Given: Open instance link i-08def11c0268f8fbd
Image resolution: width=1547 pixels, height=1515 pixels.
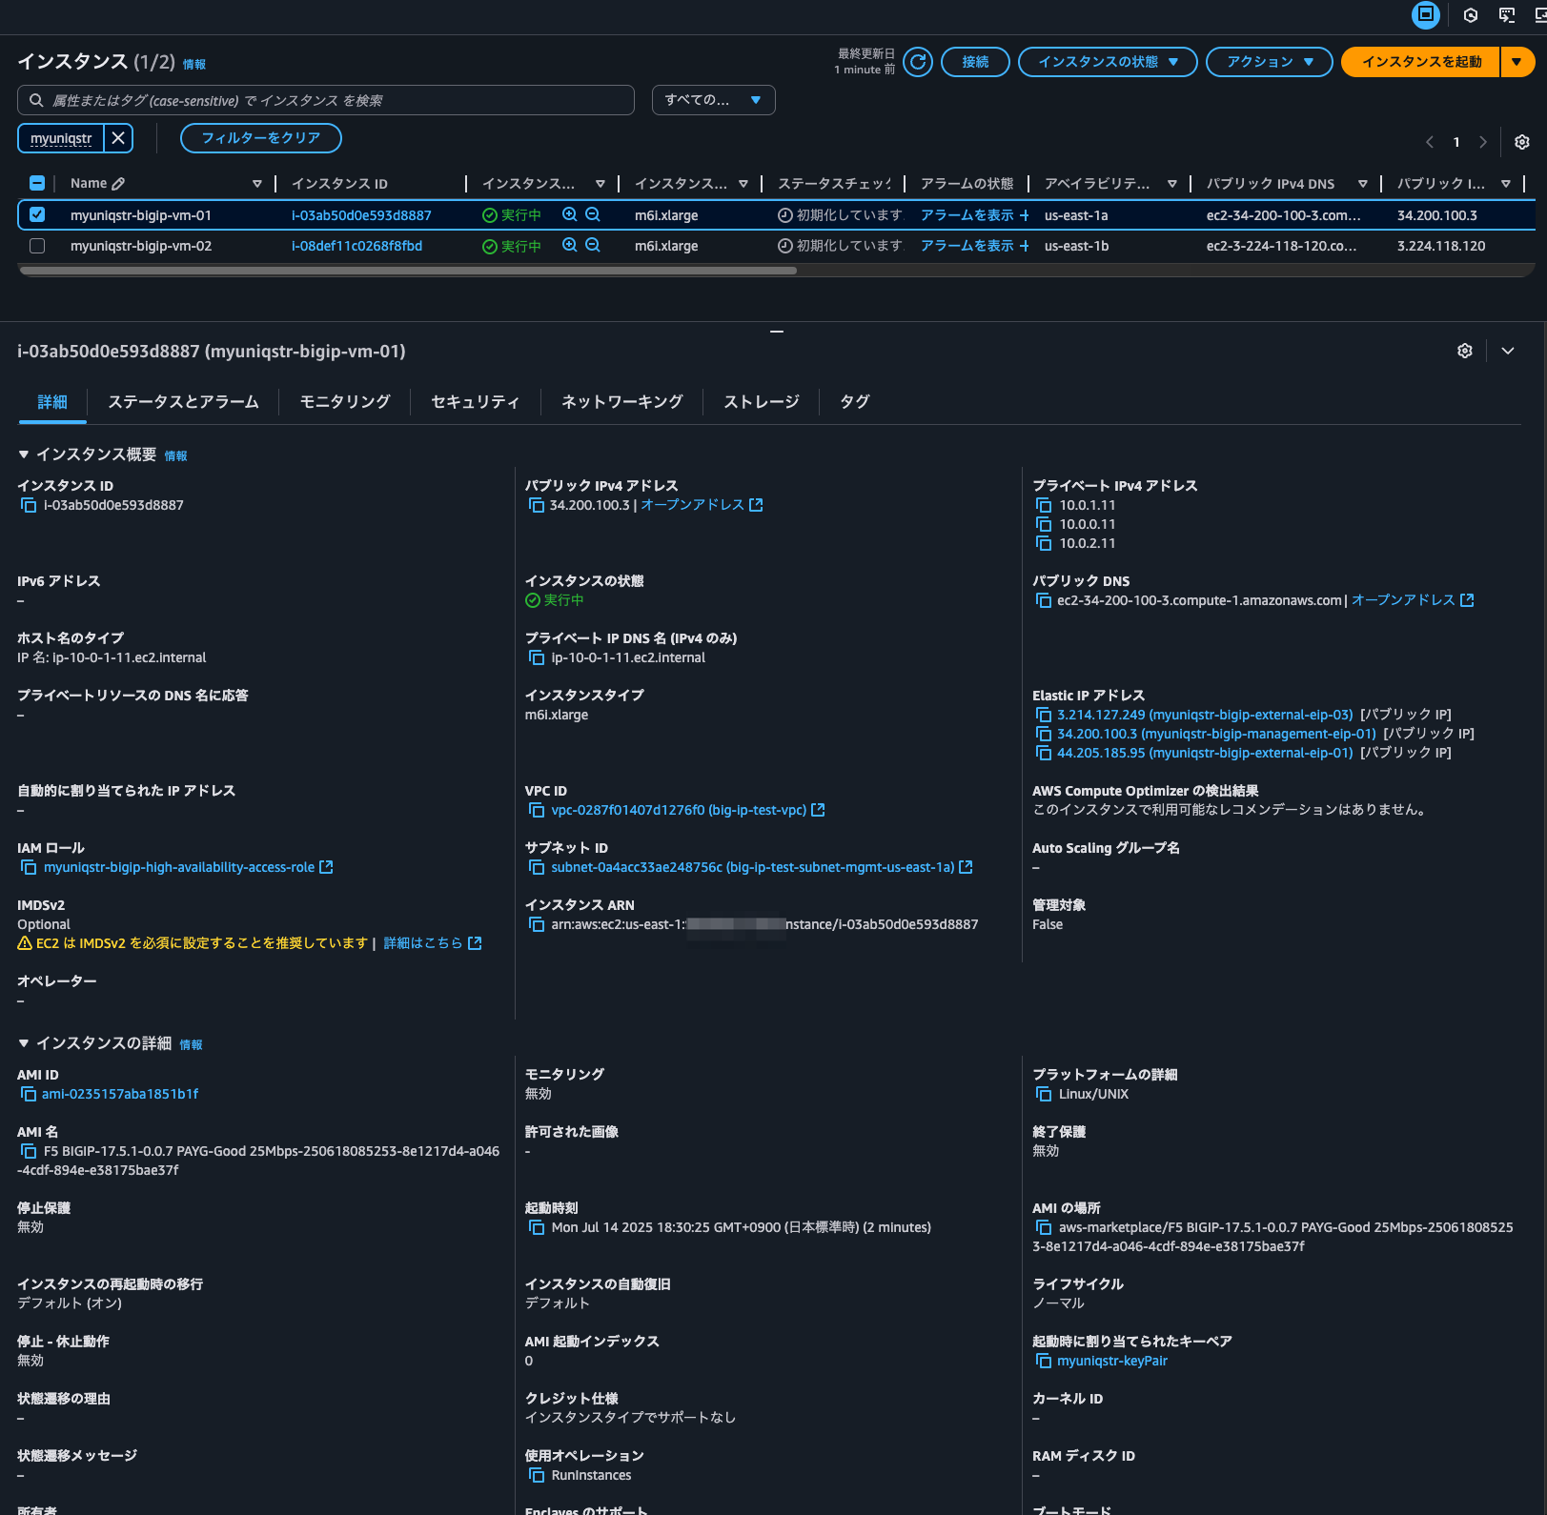Looking at the screenshot, I should click(357, 246).
